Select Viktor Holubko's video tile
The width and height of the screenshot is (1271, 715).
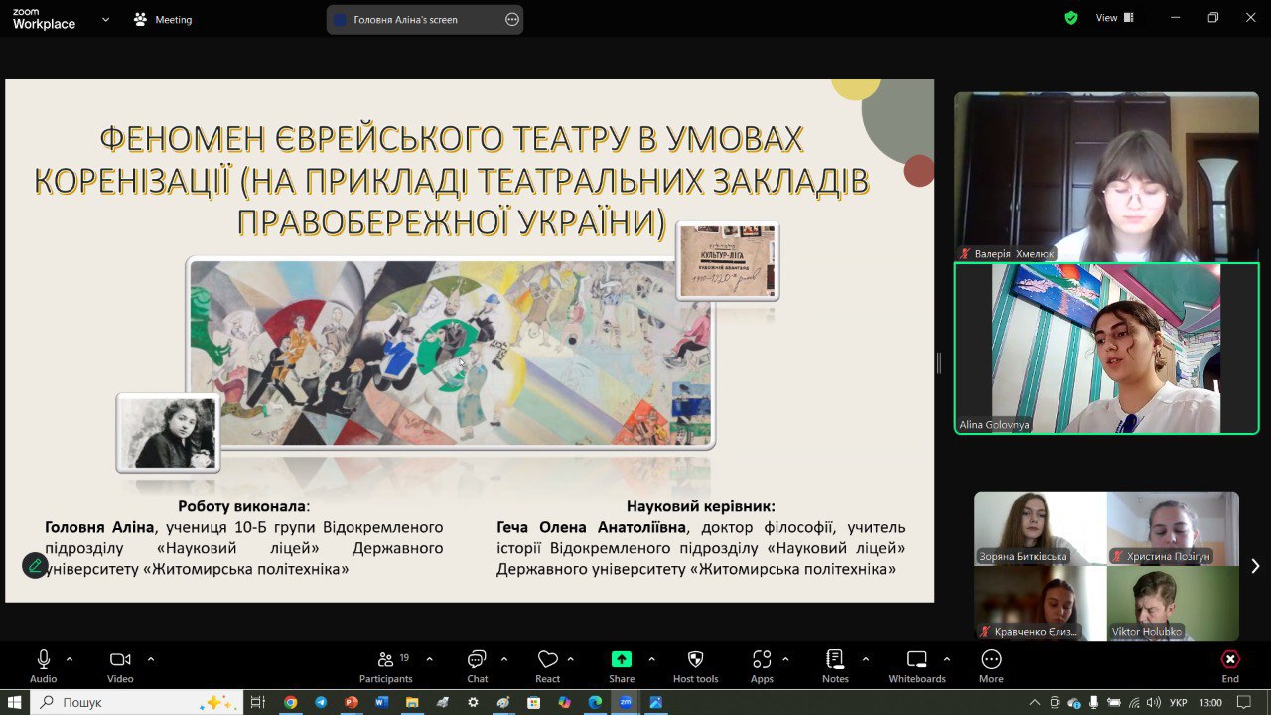coord(1173,603)
